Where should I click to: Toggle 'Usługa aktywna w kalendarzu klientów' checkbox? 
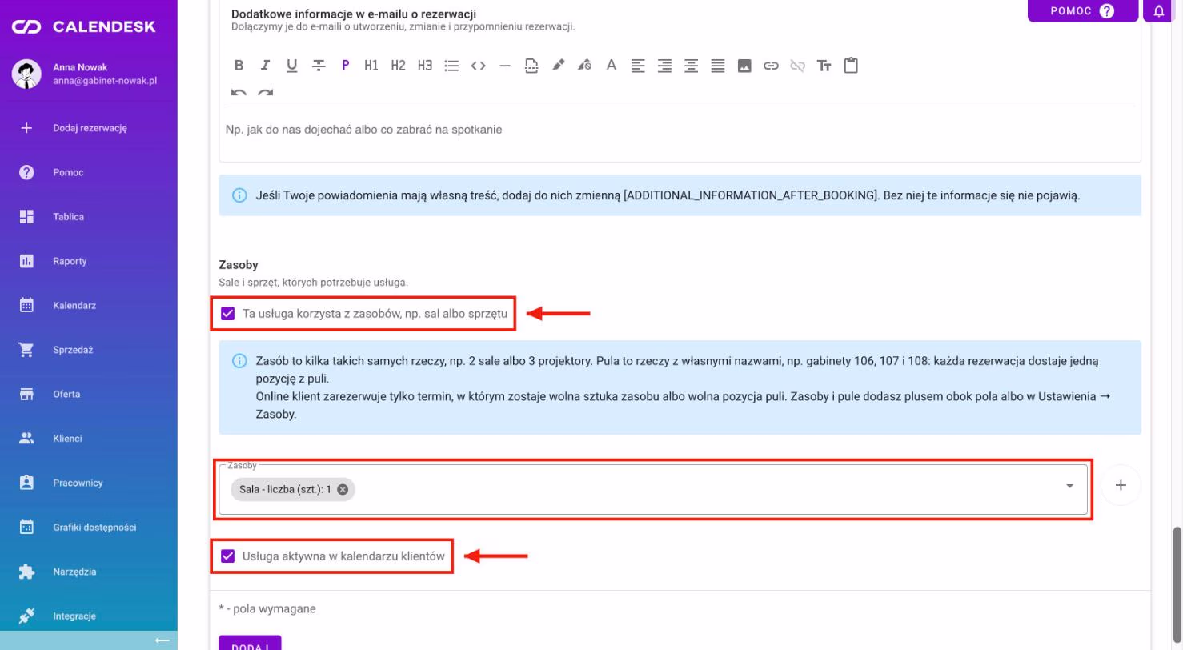point(228,556)
